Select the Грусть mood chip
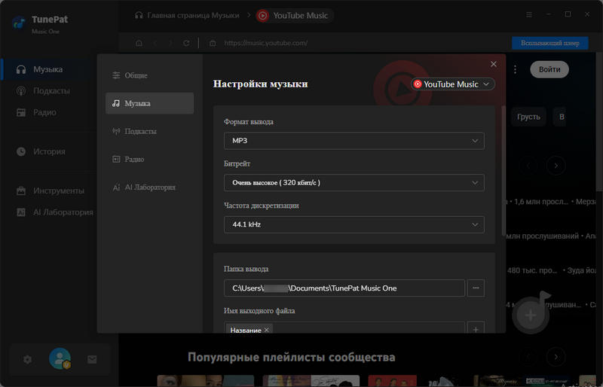This screenshot has width=603, height=387. [x=529, y=117]
